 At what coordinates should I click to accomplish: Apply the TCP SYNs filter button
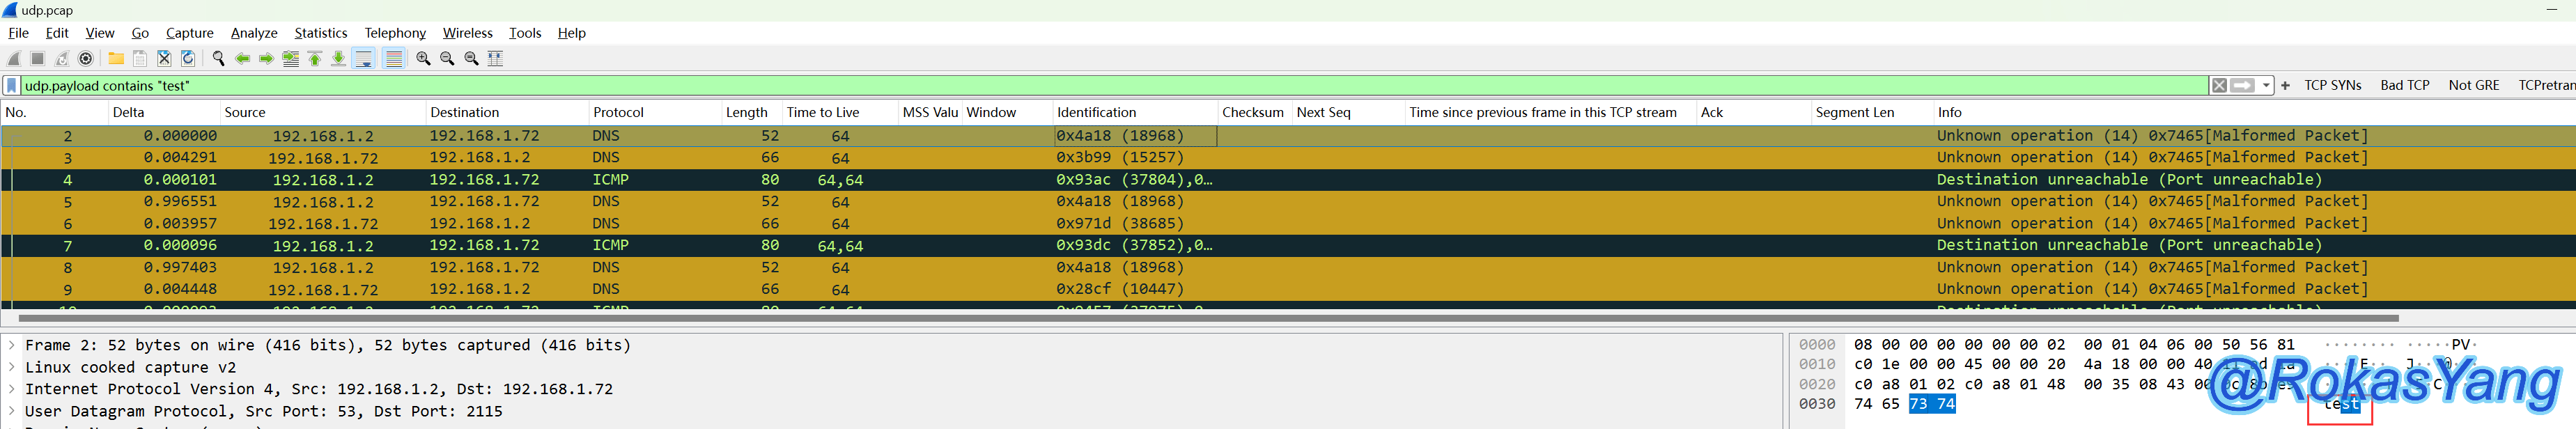click(2332, 86)
